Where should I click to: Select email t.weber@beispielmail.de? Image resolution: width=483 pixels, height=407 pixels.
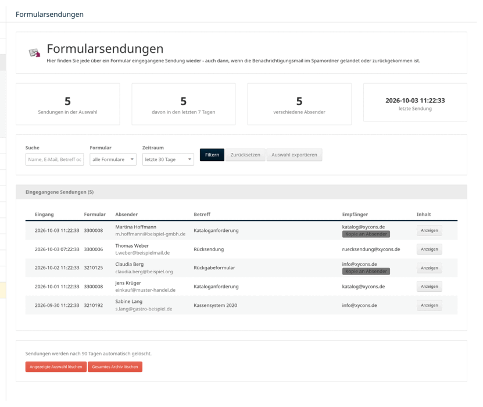pos(142,253)
